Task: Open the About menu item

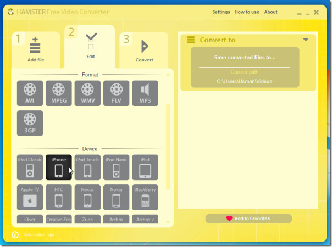Action: (270, 12)
